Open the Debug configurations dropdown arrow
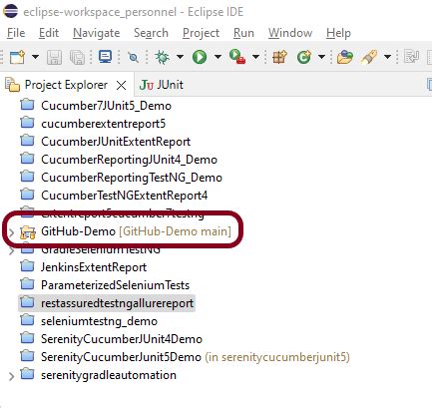 pyautogui.click(x=180, y=57)
